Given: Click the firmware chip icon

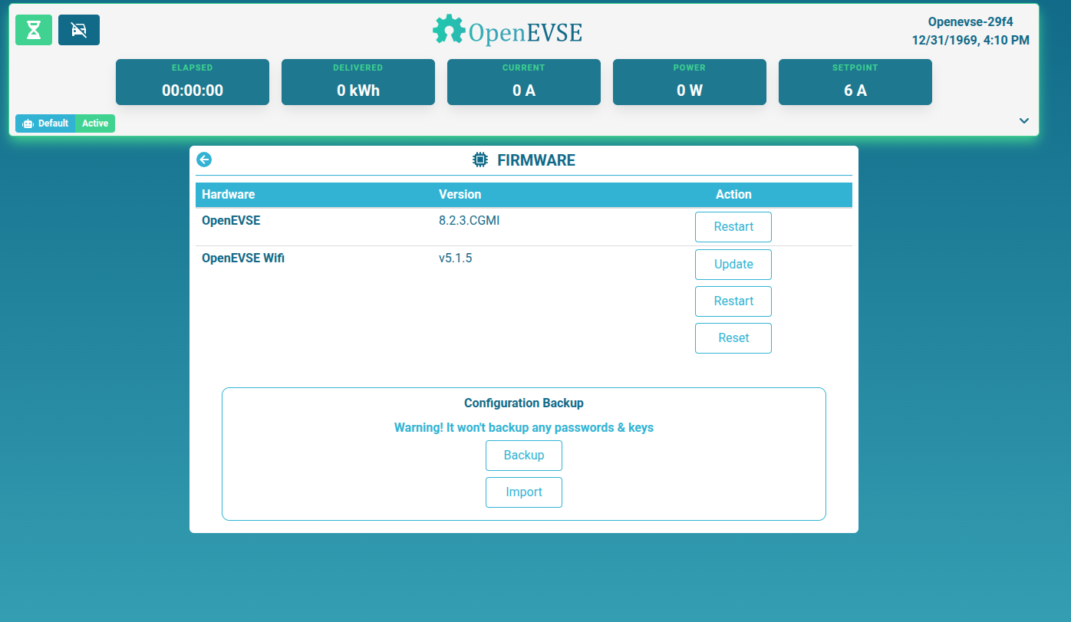Looking at the screenshot, I should coord(480,160).
